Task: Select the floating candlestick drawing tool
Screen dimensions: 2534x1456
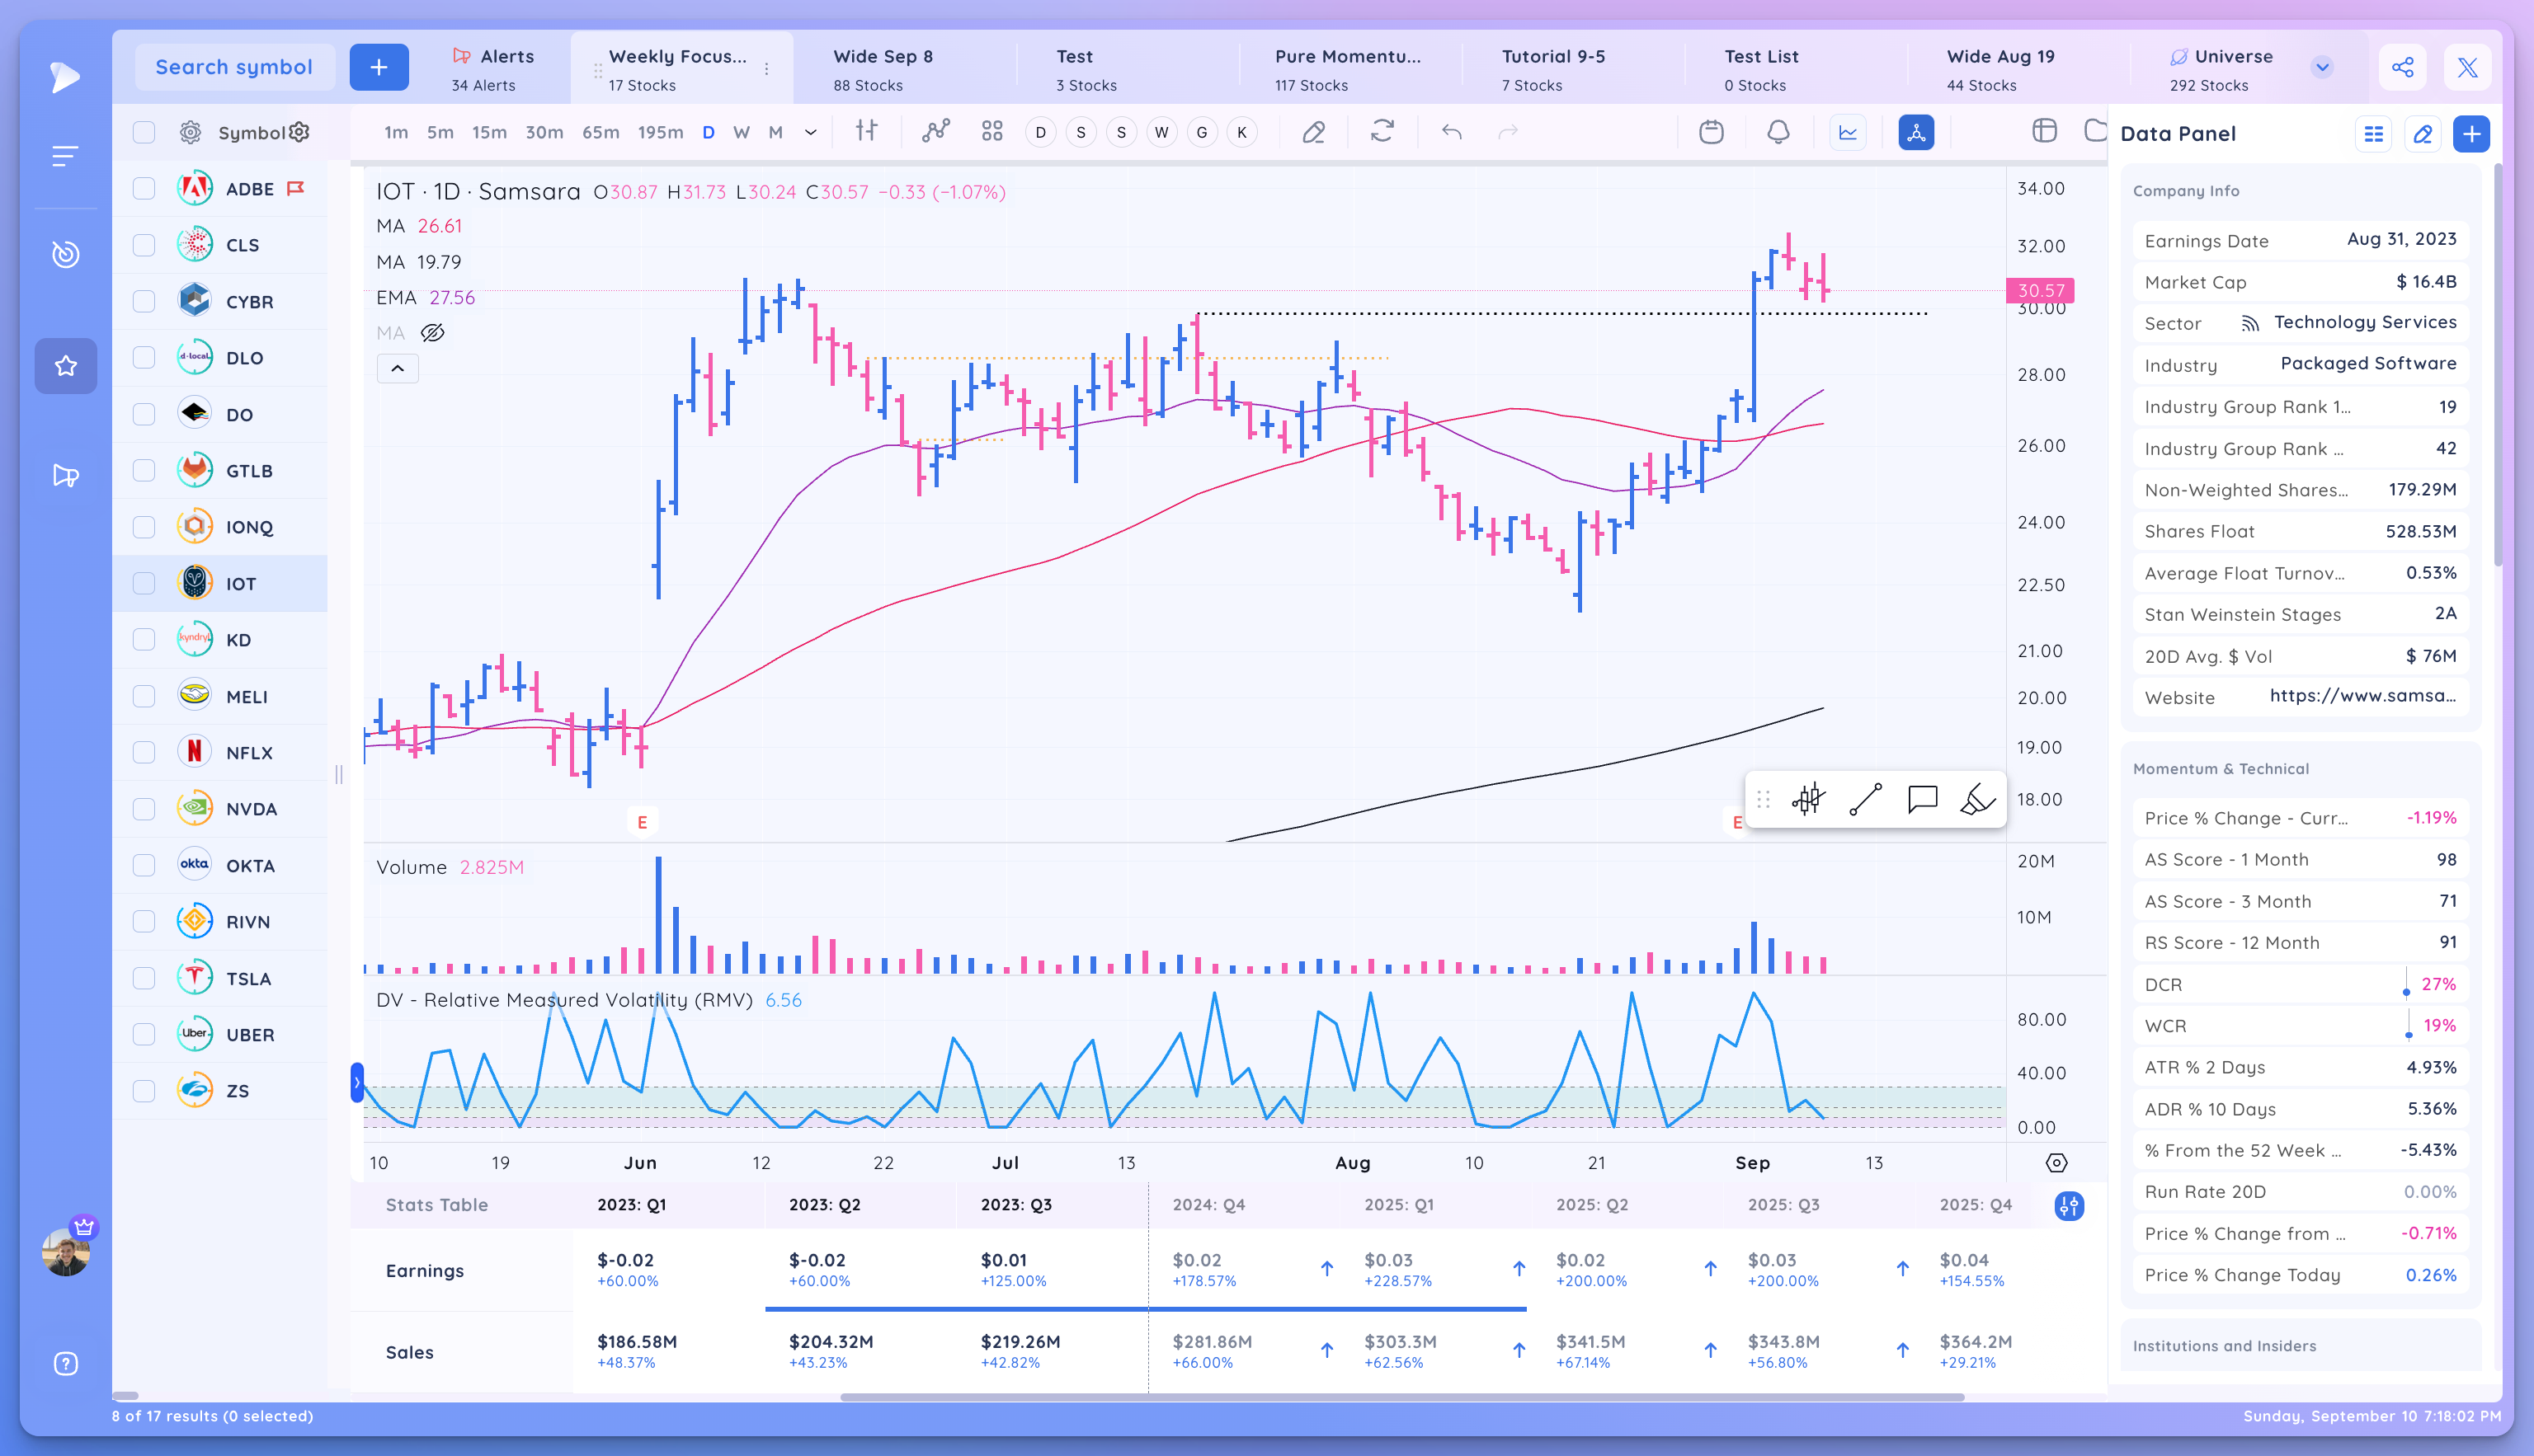Action: click(x=1809, y=799)
